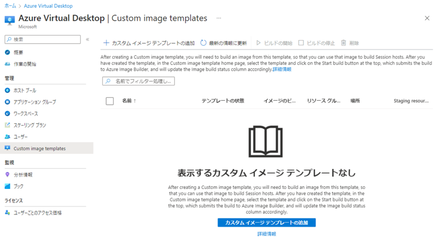Image resolution: width=438 pixels, height=245 pixels.
Task: Click the Workbooks icon in sidebar
Action: click(7, 186)
